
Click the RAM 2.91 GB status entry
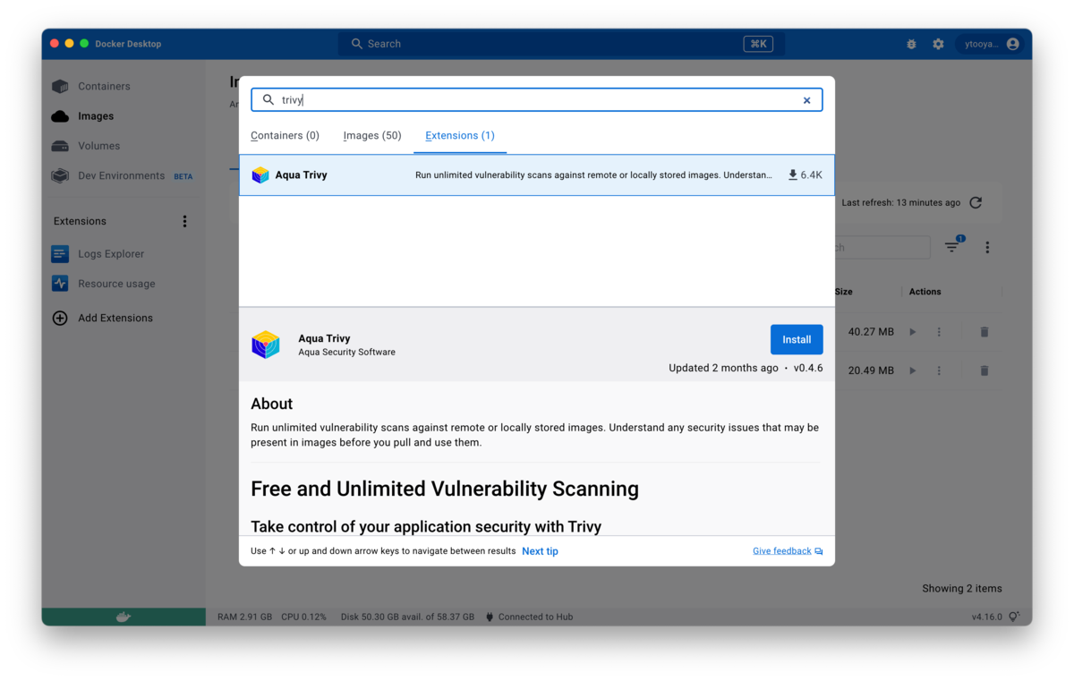click(x=244, y=617)
